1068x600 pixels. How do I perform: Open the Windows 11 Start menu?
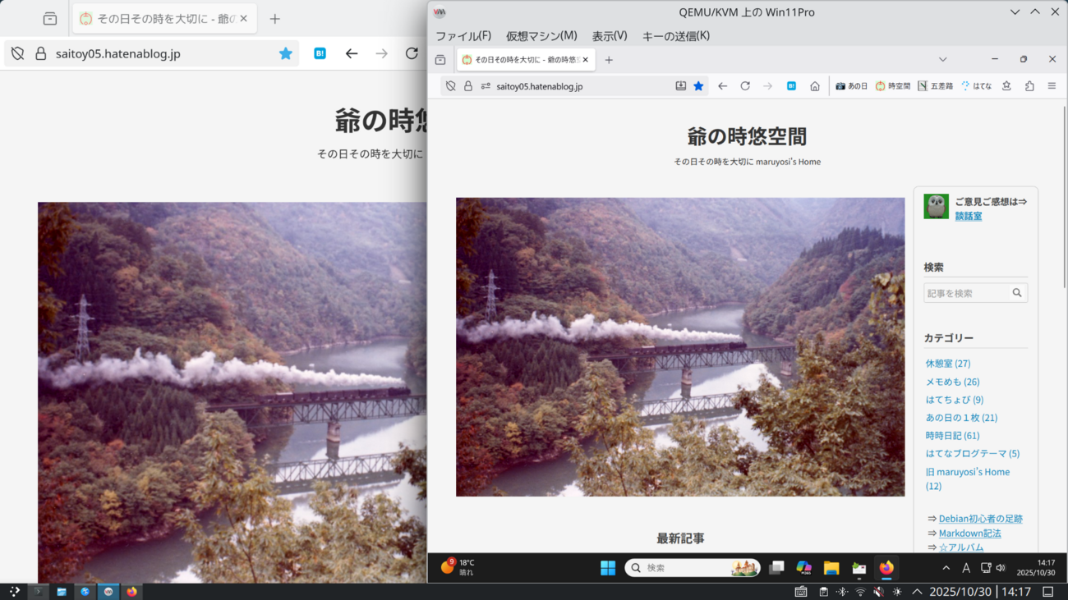(608, 568)
